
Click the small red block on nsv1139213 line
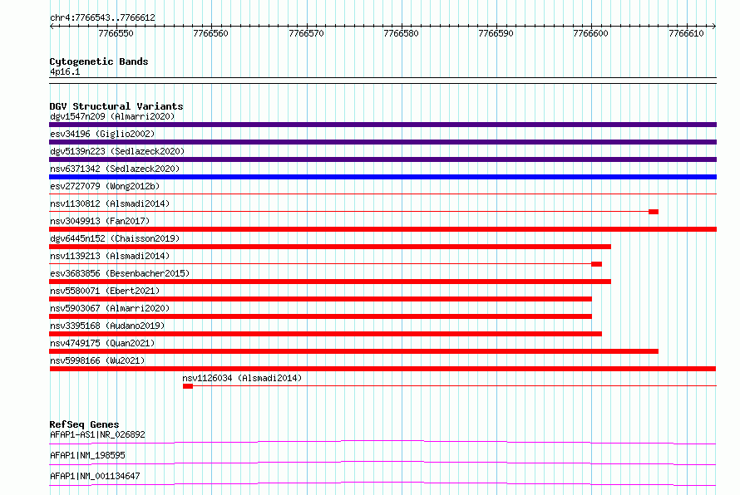[596, 264]
